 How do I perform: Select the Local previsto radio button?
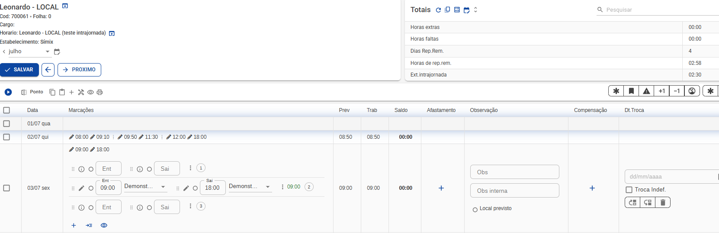pos(475,210)
